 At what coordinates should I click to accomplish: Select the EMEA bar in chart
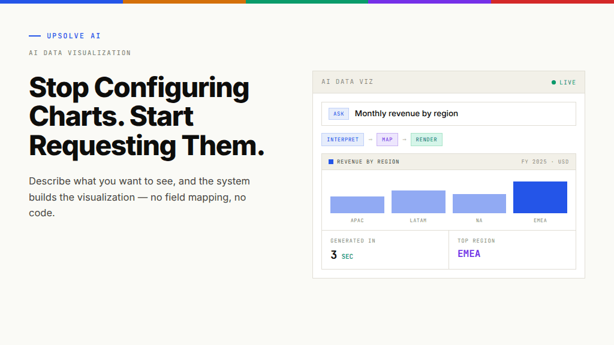point(540,198)
